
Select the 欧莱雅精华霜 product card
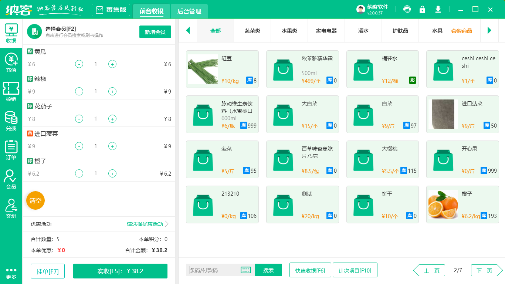[302, 69]
